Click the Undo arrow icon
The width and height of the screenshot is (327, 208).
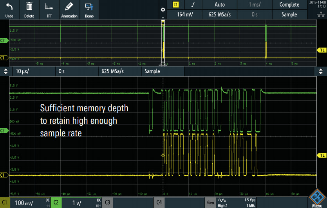[9, 7]
